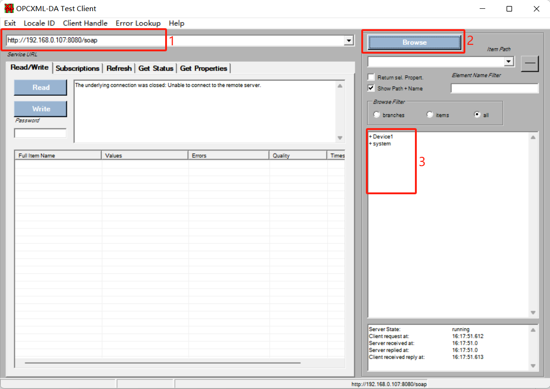The image size is (550, 389).
Task: Select system in the browse tree
Action: point(382,144)
